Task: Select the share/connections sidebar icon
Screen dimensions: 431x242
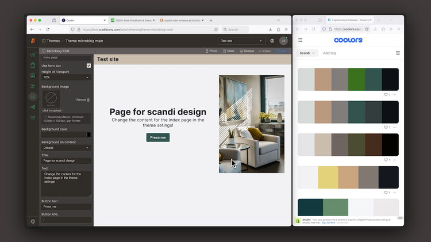Action: 33,107
